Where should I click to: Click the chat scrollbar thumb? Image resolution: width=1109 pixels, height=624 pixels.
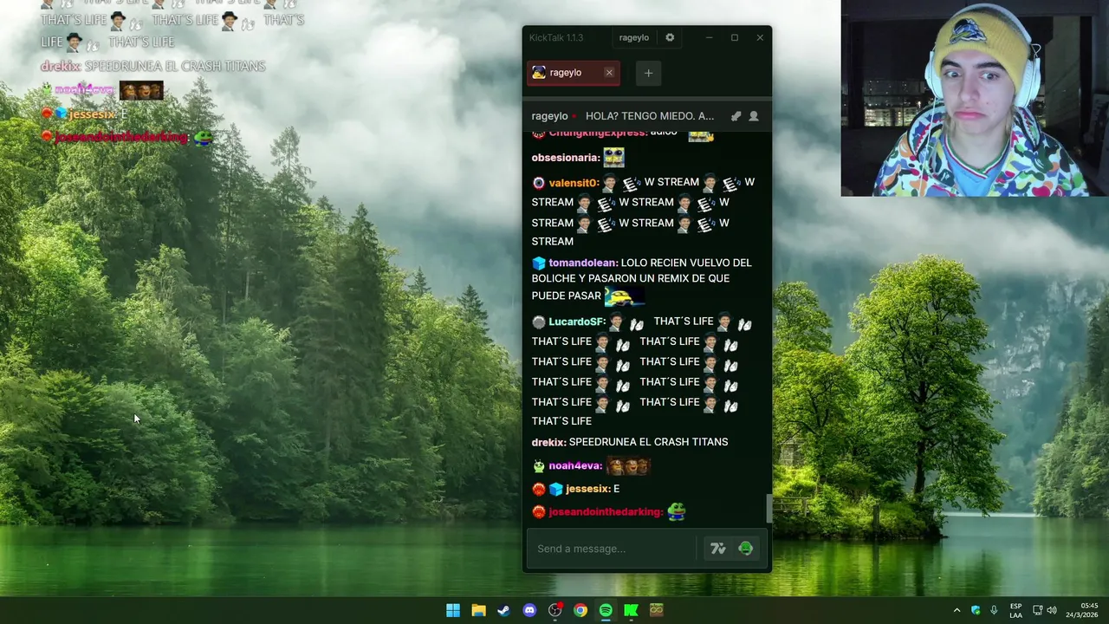tap(768, 508)
